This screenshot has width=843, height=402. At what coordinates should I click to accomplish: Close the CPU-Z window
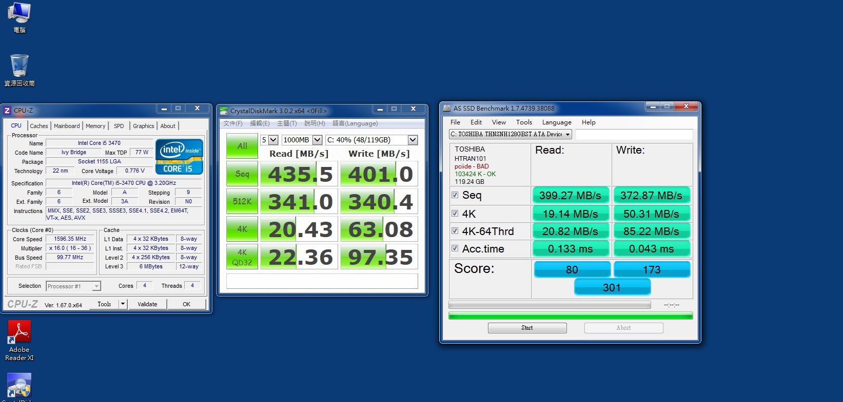tap(197, 109)
